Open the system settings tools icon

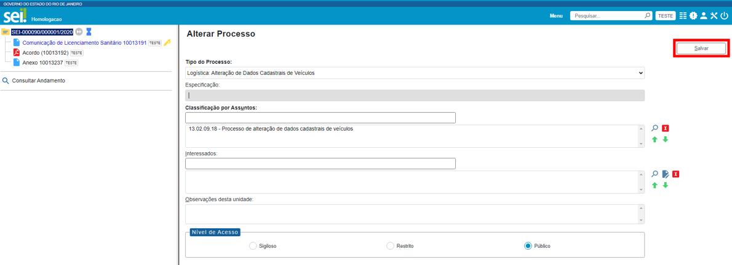(x=714, y=16)
